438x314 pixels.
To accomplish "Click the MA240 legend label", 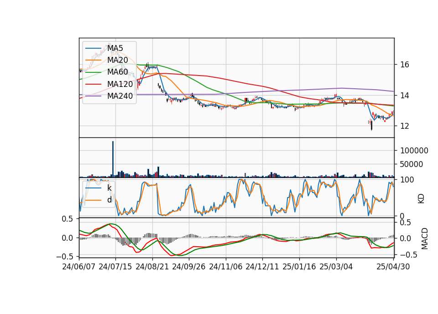I will pyautogui.click(x=120, y=96).
